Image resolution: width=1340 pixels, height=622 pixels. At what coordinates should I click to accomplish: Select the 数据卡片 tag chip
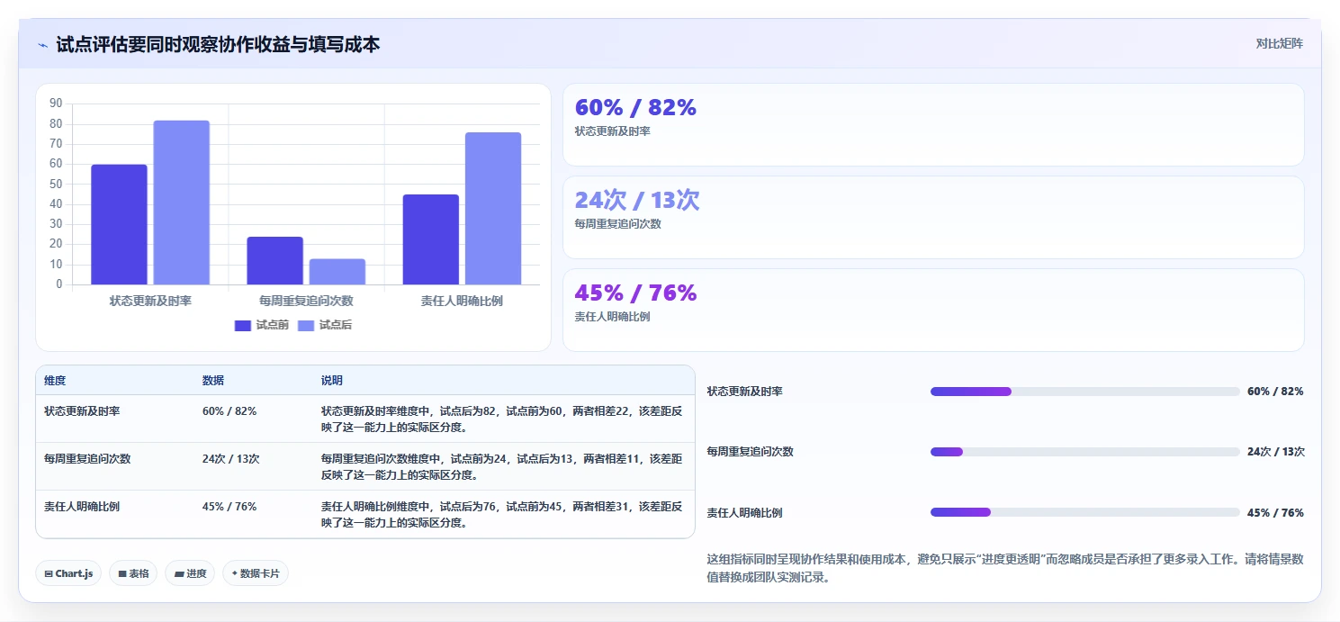click(256, 573)
